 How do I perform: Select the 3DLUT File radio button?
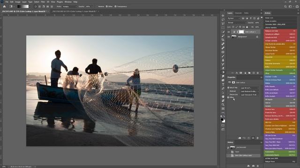(x=228, y=88)
